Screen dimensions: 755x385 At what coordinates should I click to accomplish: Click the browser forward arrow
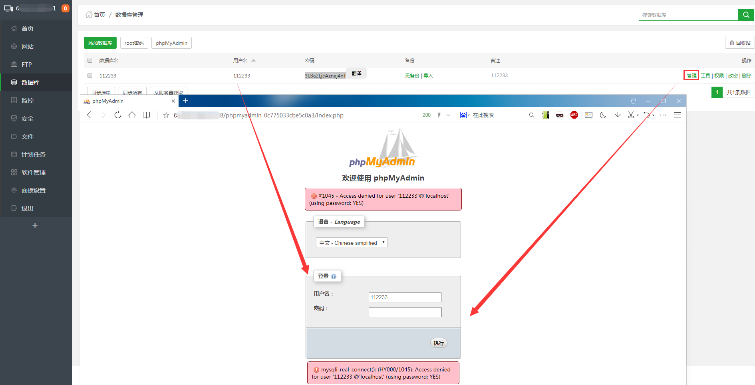coord(103,115)
